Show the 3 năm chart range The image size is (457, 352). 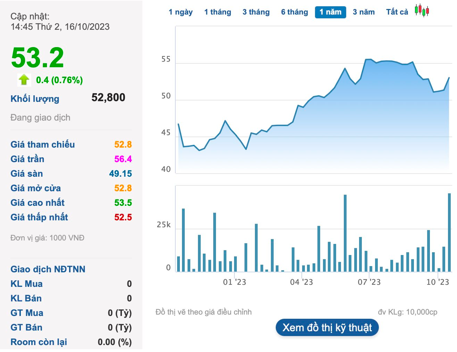[x=364, y=12]
